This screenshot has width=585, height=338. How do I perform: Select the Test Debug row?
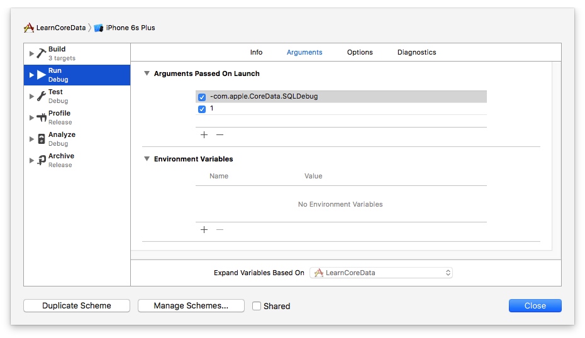pos(77,96)
